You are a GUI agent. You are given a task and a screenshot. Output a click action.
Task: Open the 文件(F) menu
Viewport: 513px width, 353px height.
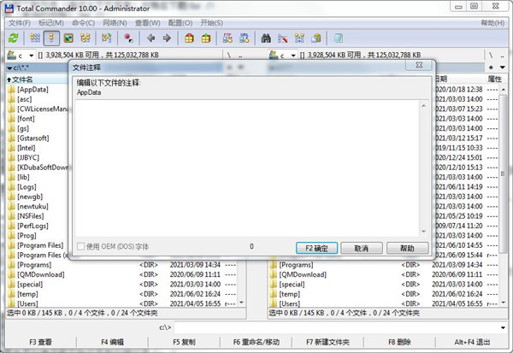tap(19, 24)
